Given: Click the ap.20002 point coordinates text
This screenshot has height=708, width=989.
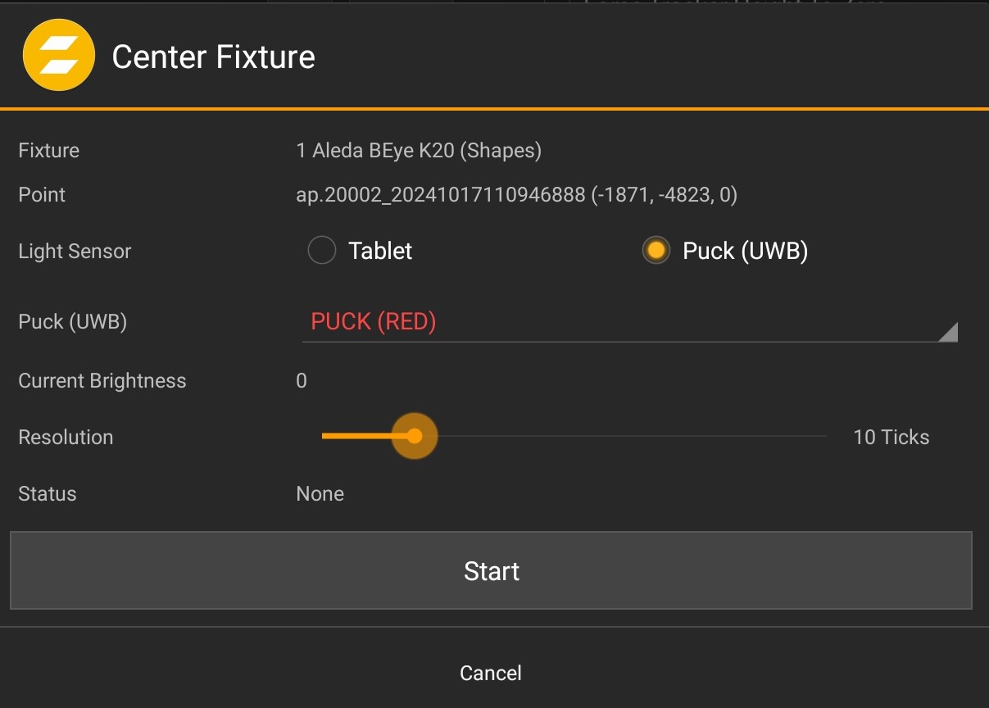Looking at the screenshot, I should (516, 195).
